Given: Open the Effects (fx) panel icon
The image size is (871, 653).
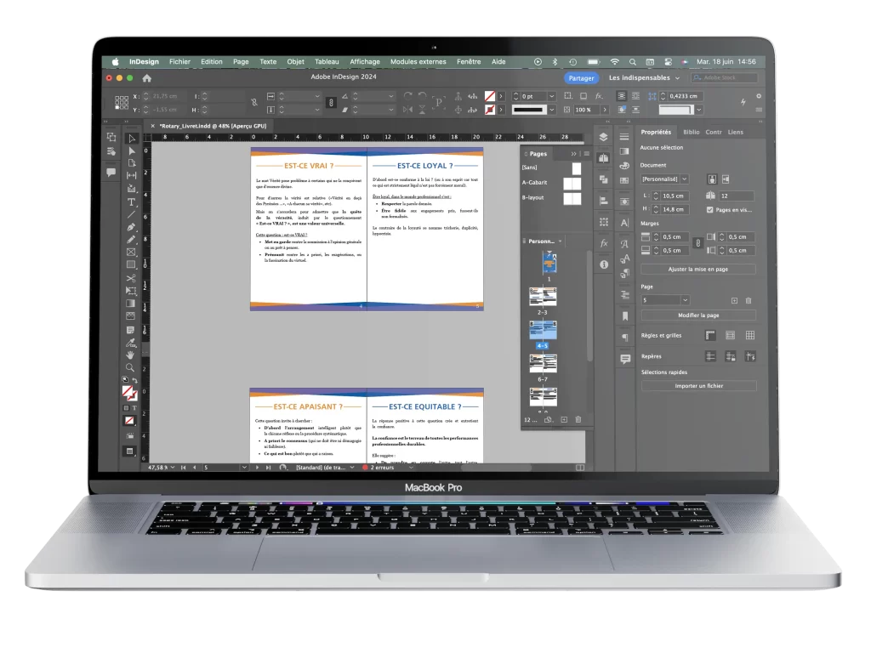Looking at the screenshot, I should point(603,243).
